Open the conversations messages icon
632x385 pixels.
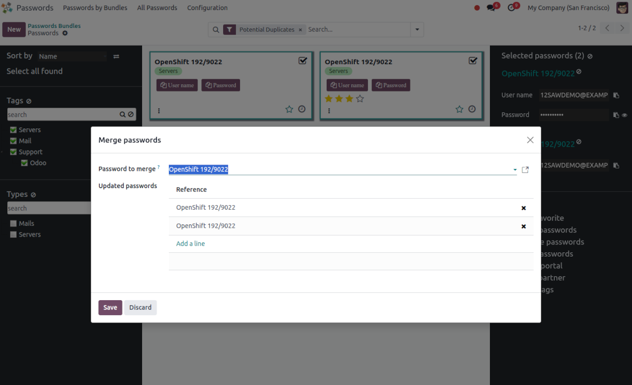point(491,8)
